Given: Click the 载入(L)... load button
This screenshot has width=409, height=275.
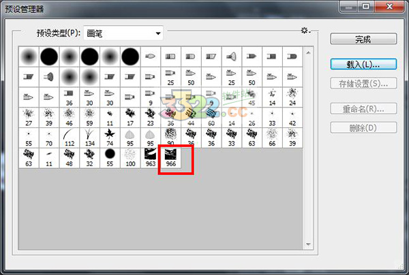Looking at the screenshot, I should [363, 63].
